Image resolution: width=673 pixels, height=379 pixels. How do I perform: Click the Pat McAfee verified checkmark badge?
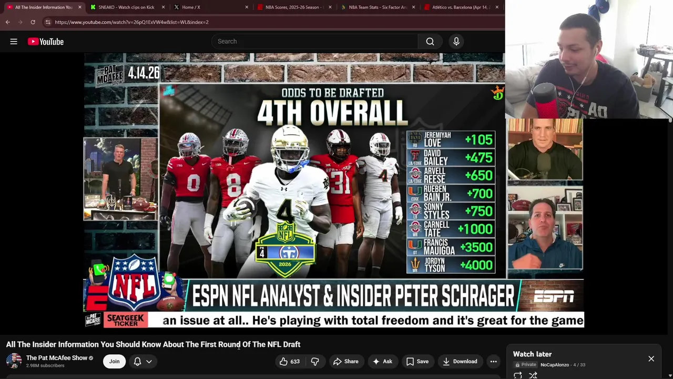point(91,358)
